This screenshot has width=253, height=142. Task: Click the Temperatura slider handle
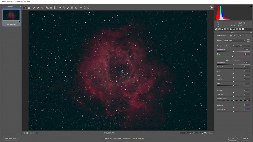coord(233,52)
